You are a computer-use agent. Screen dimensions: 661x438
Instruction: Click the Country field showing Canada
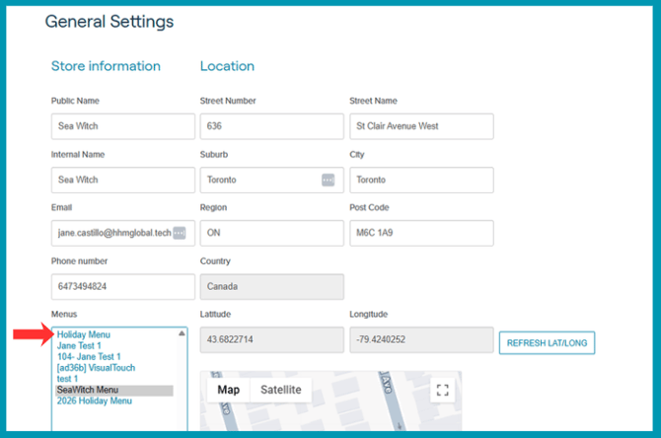click(272, 287)
